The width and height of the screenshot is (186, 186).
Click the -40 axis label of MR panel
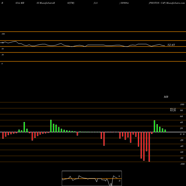182,146
